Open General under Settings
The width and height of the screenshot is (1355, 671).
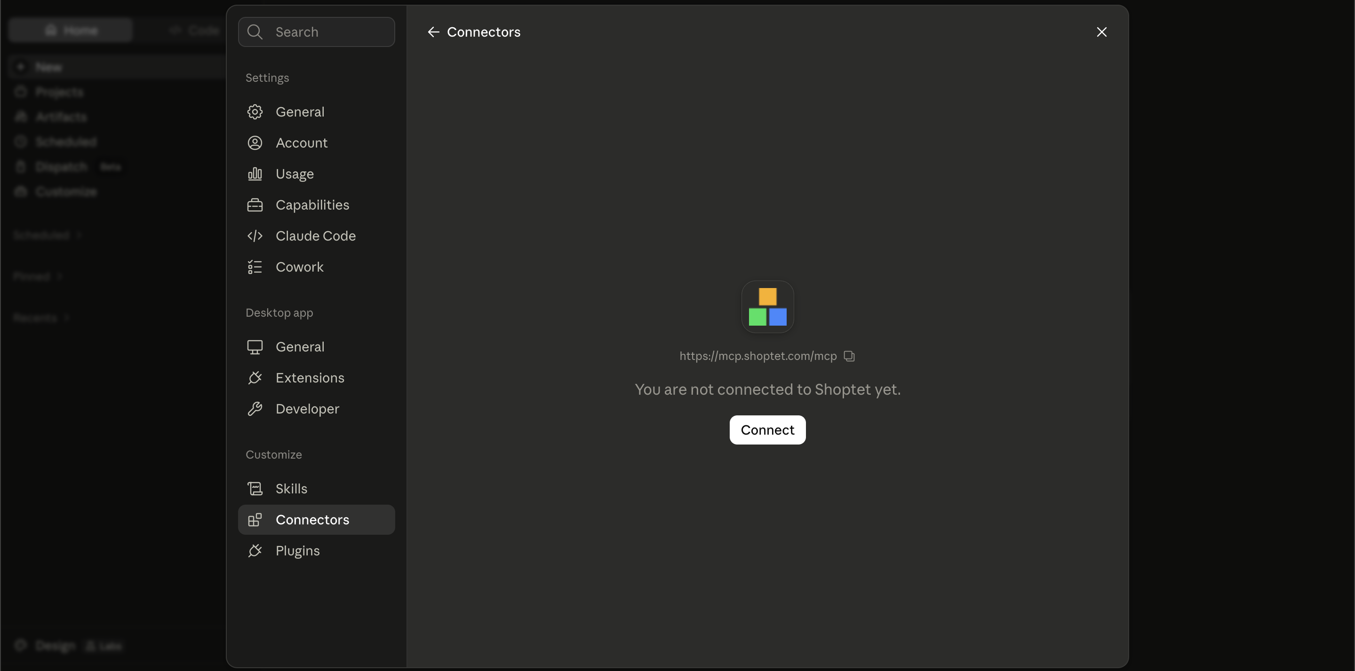[316, 112]
